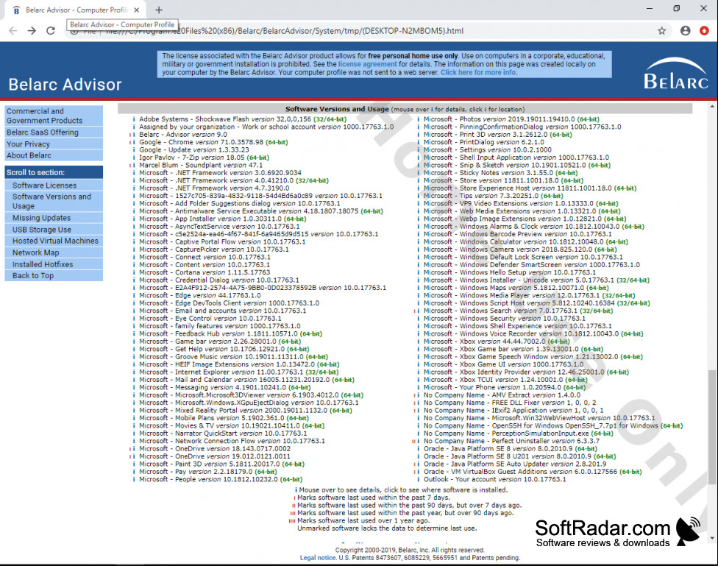
Task: Click the info icon beside Adobe Shockwave Flash
Action: click(134, 119)
